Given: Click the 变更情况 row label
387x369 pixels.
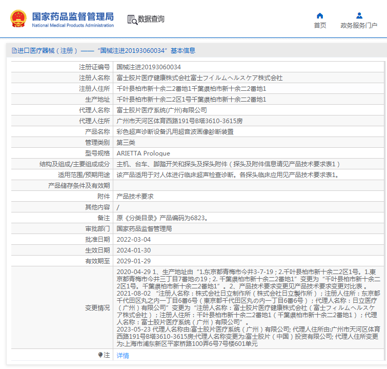Looking at the screenshot, I should point(97,308).
